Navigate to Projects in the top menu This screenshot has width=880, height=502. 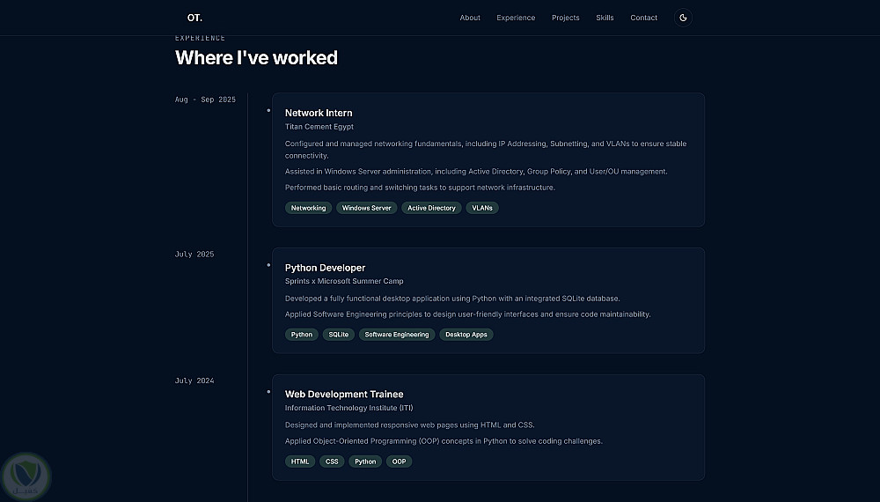click(x=566, y=18)
